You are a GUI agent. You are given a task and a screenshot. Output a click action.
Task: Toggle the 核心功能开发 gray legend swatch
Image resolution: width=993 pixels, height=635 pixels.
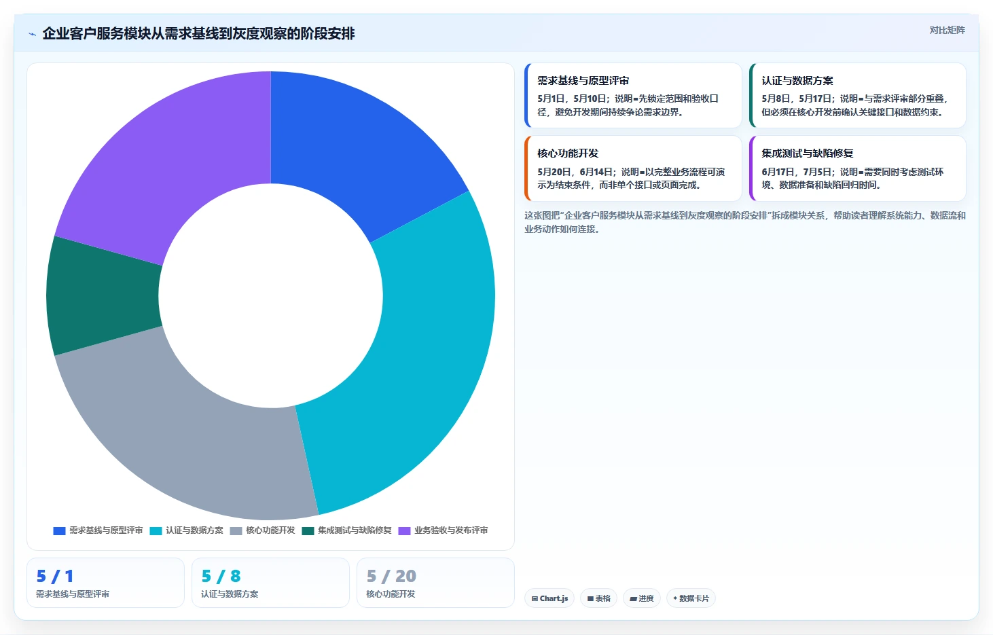tap(236, 530)
